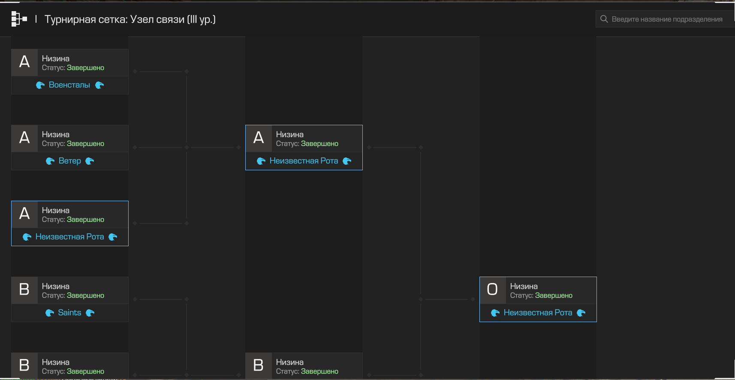735x380 pixels.
Task: Open the Ветер squad link
Action: pyautogui.click(x=69, y=161)
